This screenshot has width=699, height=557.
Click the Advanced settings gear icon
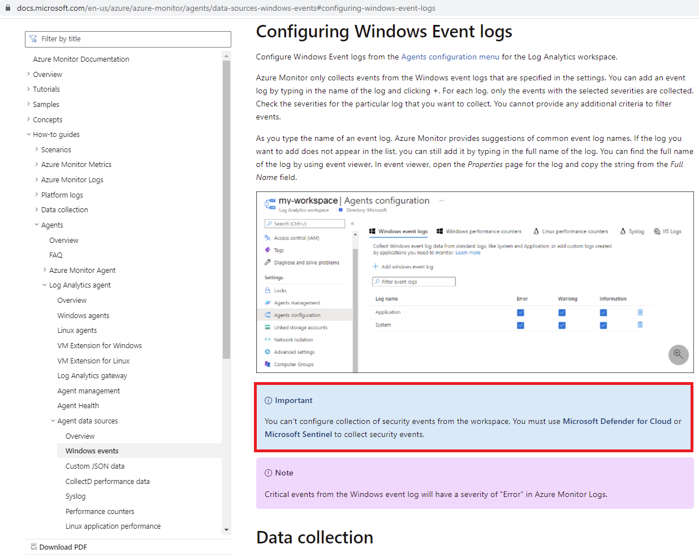(x=267, y=352)
